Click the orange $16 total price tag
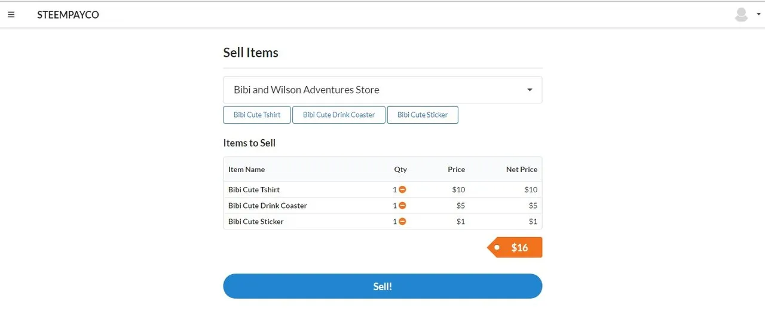The height and width of the screenshot is (316, 765). pos(515,247)
